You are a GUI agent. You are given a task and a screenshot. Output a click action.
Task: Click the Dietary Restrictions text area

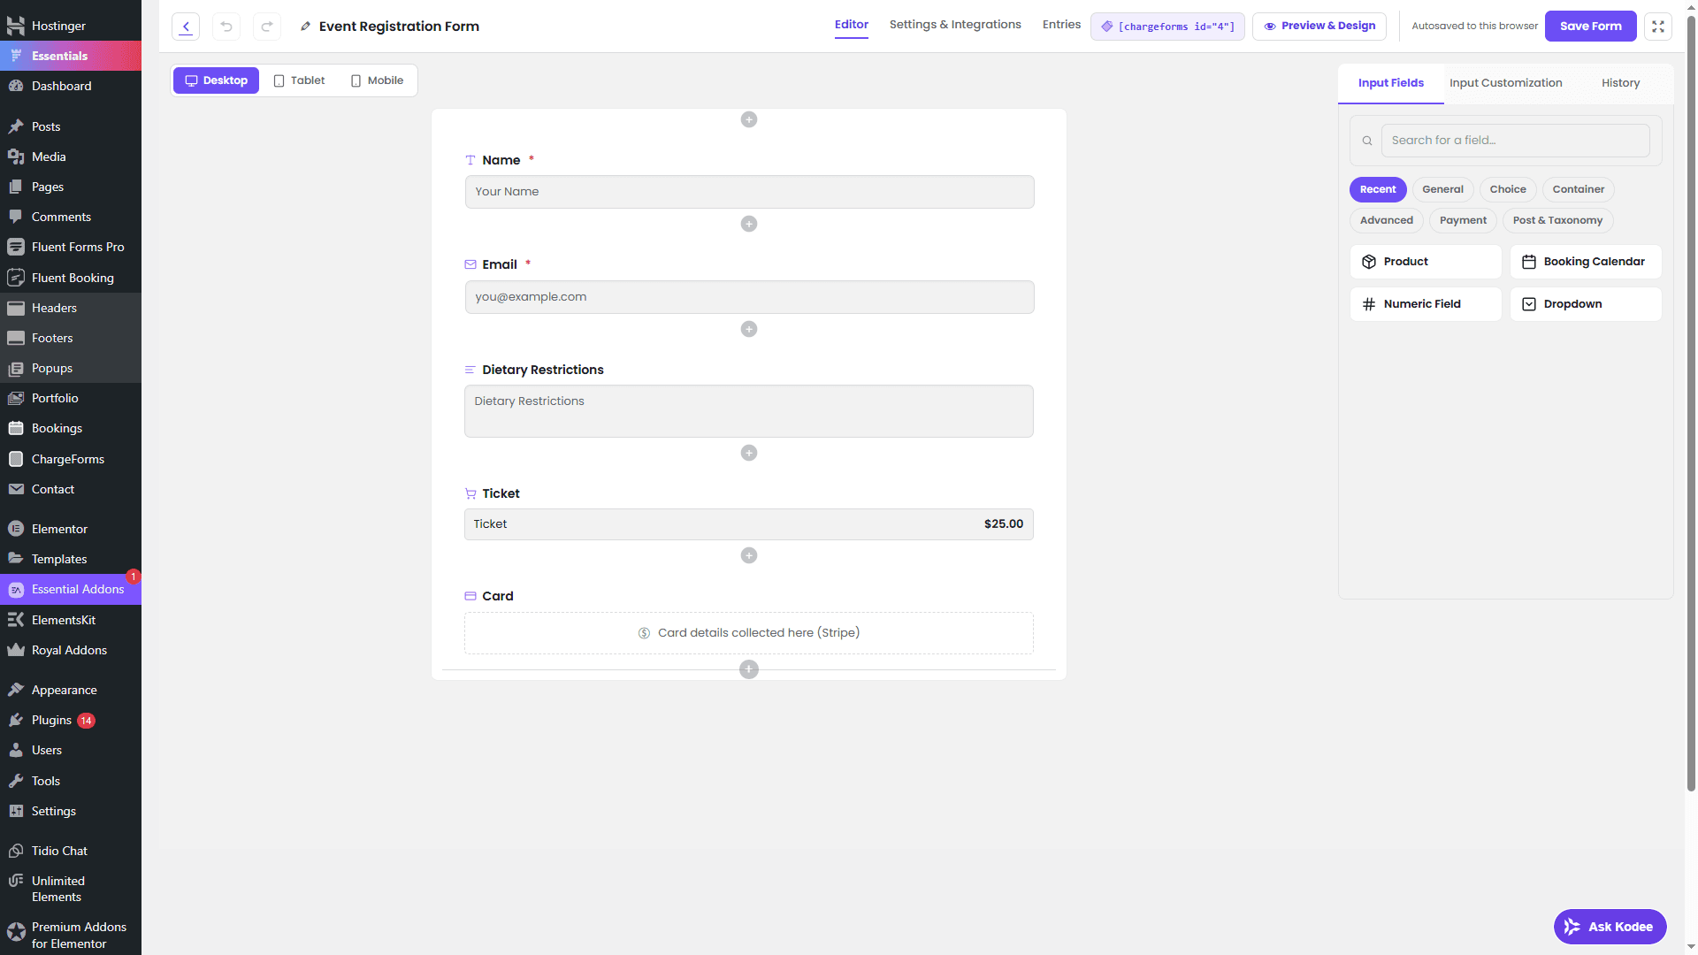tap(749, 411)
